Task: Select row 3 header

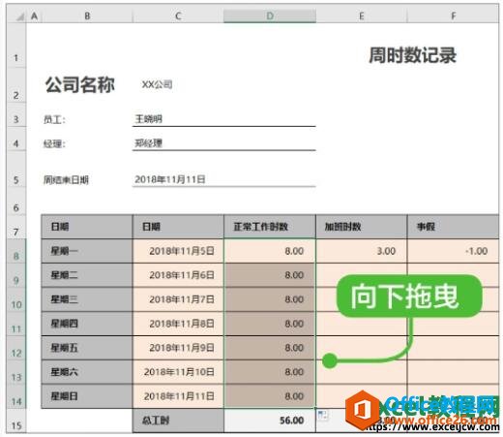Action: coord(16,115)
